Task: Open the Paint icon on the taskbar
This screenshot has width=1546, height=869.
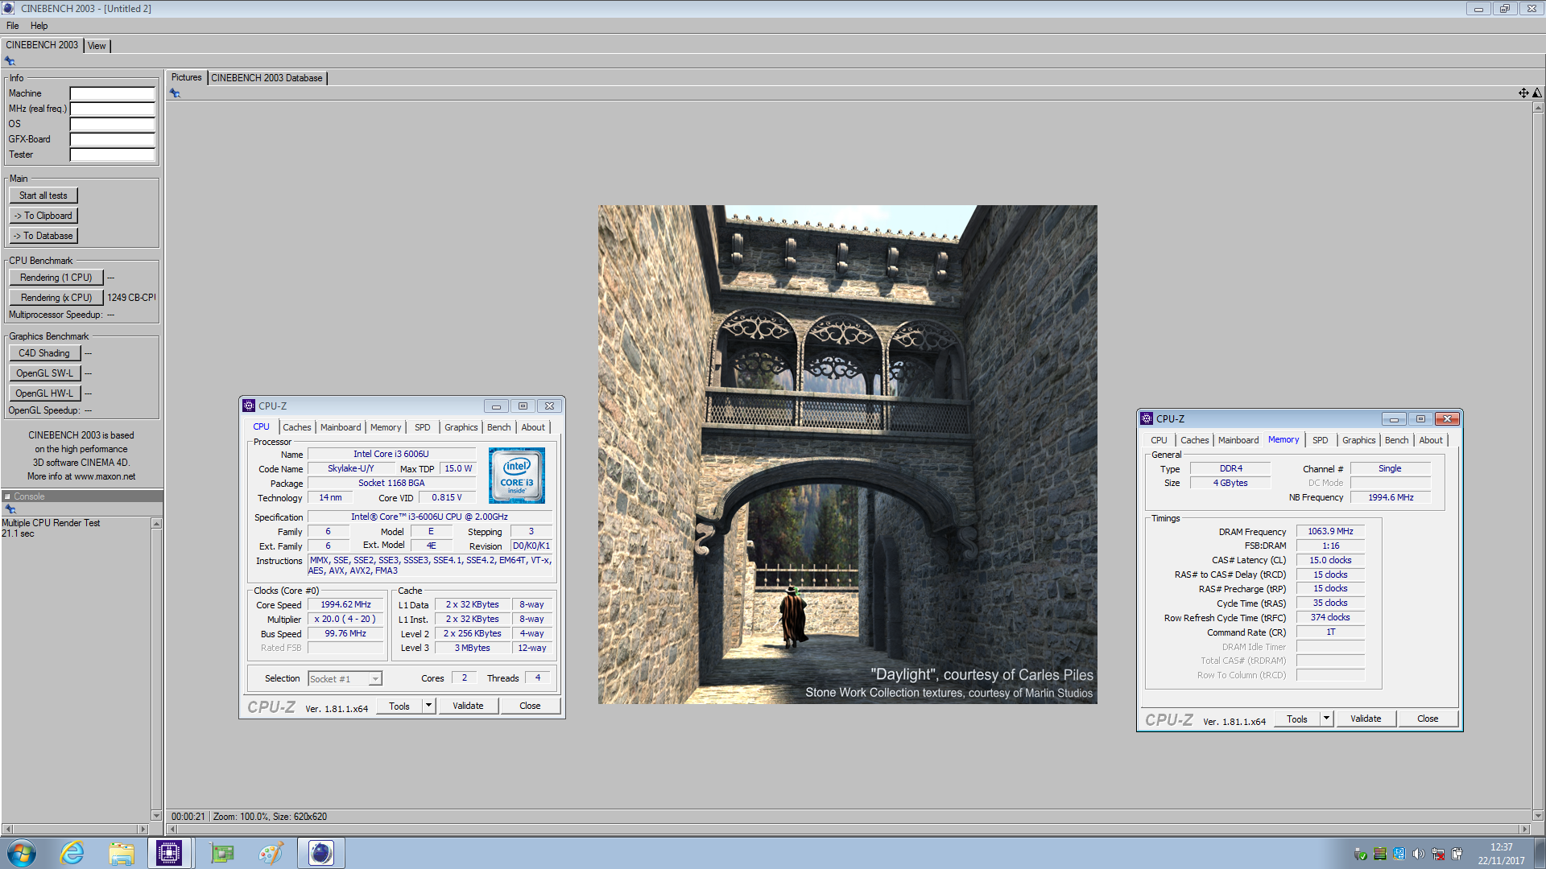Action: tap(271, 853)
